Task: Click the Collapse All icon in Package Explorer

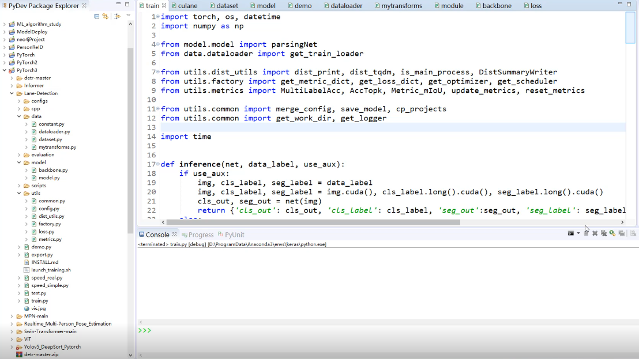Action: [x=97, y=16]
